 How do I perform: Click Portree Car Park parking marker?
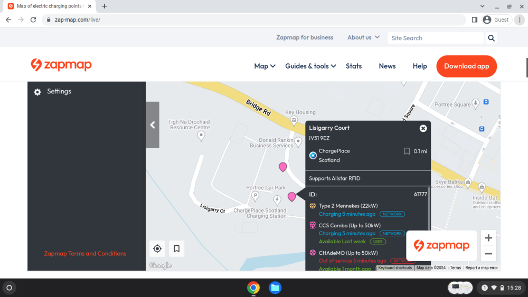point(255,196)
